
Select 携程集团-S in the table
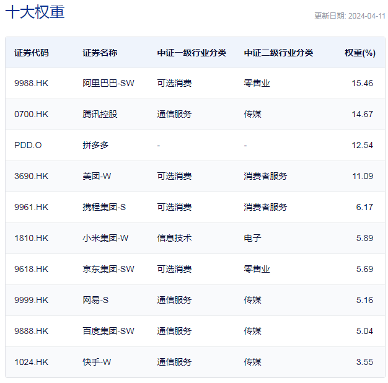coord(104,207)
